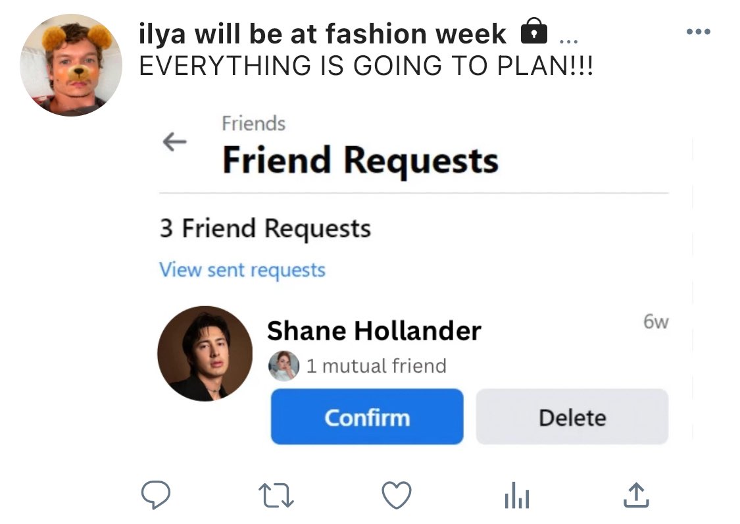This screenshot has height=524, width=740.
Task: Click the Friend Requests page heading
Action: [x=360, y=161]
